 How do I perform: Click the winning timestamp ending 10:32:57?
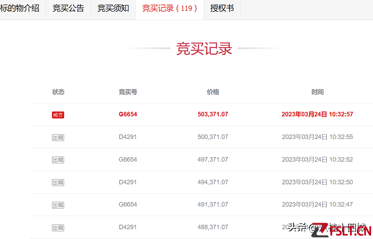317,114
